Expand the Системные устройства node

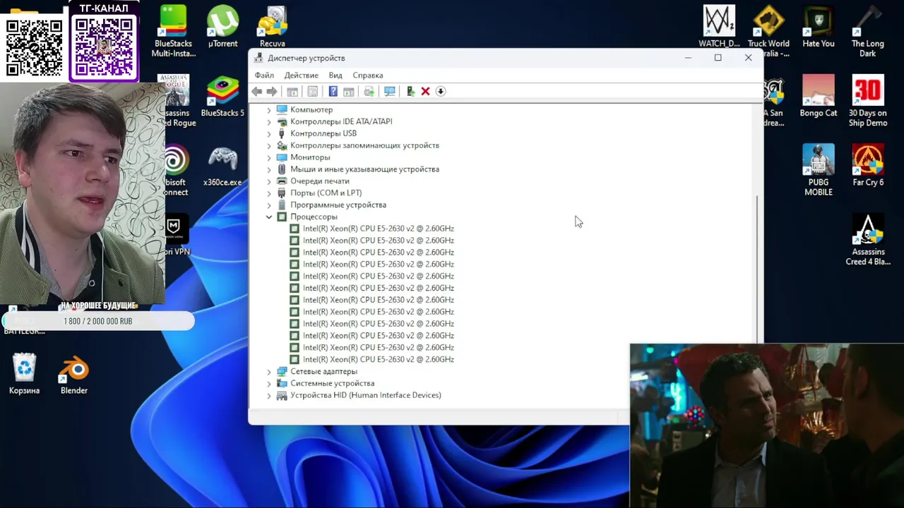point(268,384)
